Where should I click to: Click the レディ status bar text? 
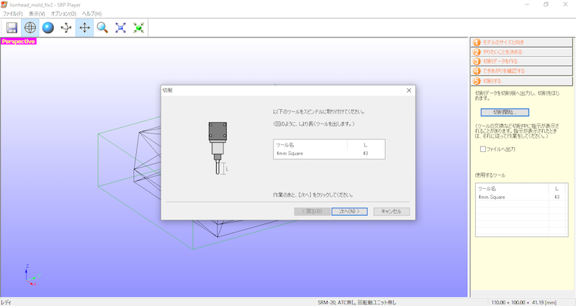coord(6,302)
